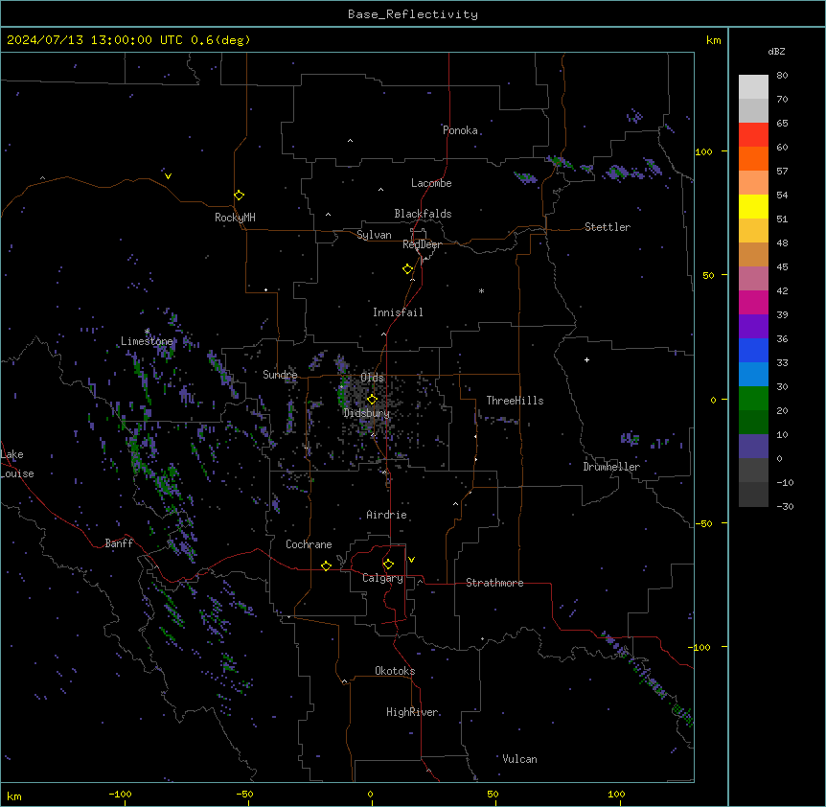Viewport: 826px width, 807px height.
Task: Click the Cochrane town label
Action: tap(309, 544)
